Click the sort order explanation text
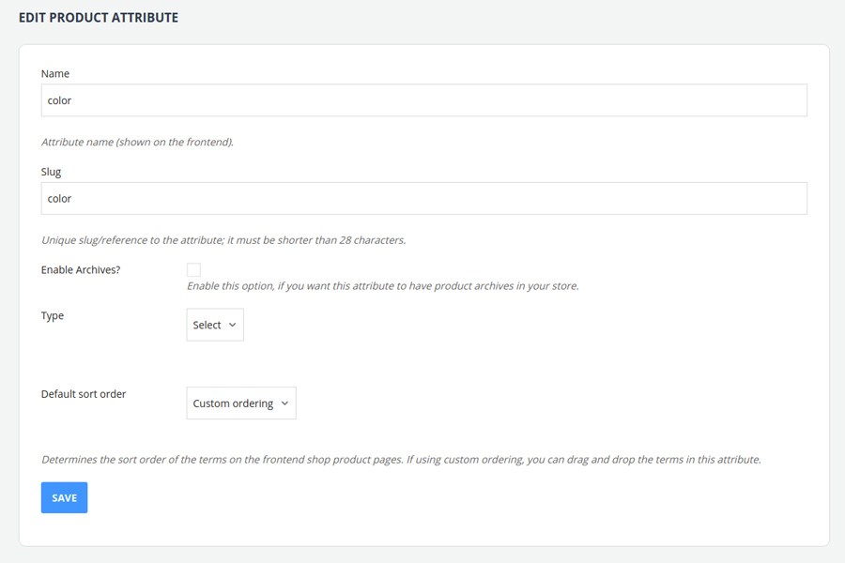The image size is (845, 563). 400,460
